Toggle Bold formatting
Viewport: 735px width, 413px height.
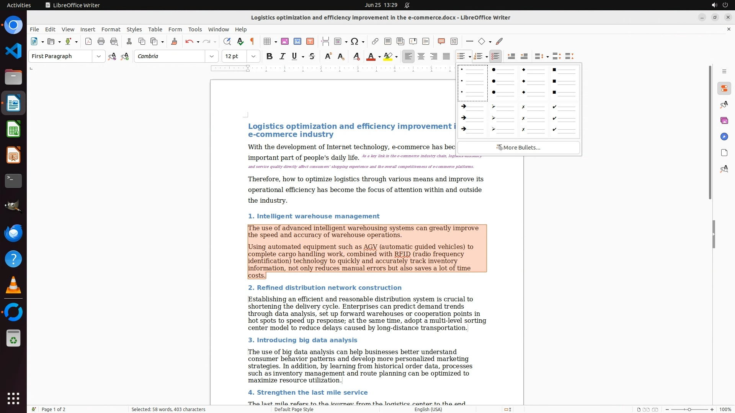(x=269, y=56)
